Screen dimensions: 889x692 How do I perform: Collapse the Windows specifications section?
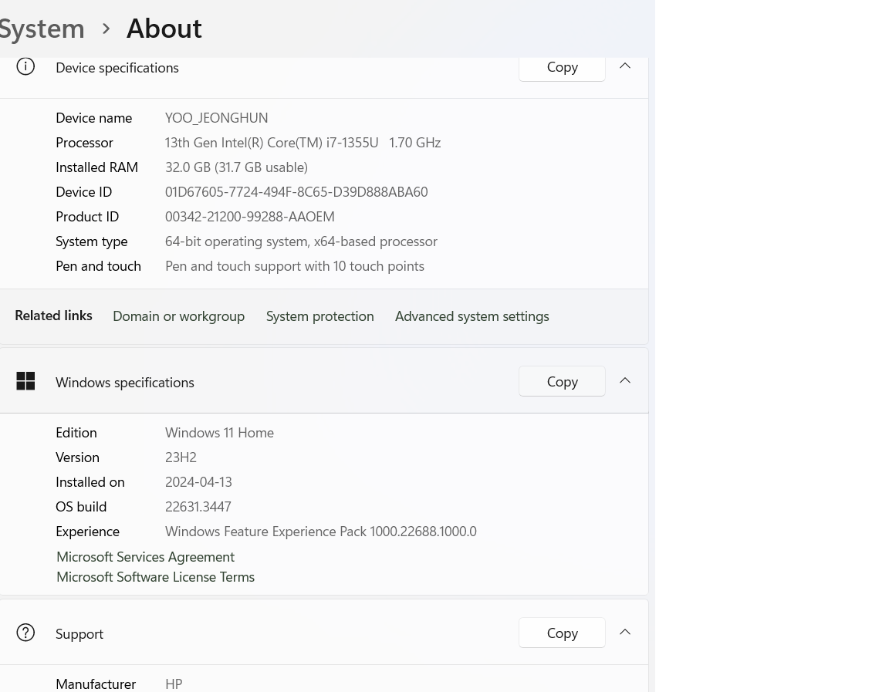point(625,381)
